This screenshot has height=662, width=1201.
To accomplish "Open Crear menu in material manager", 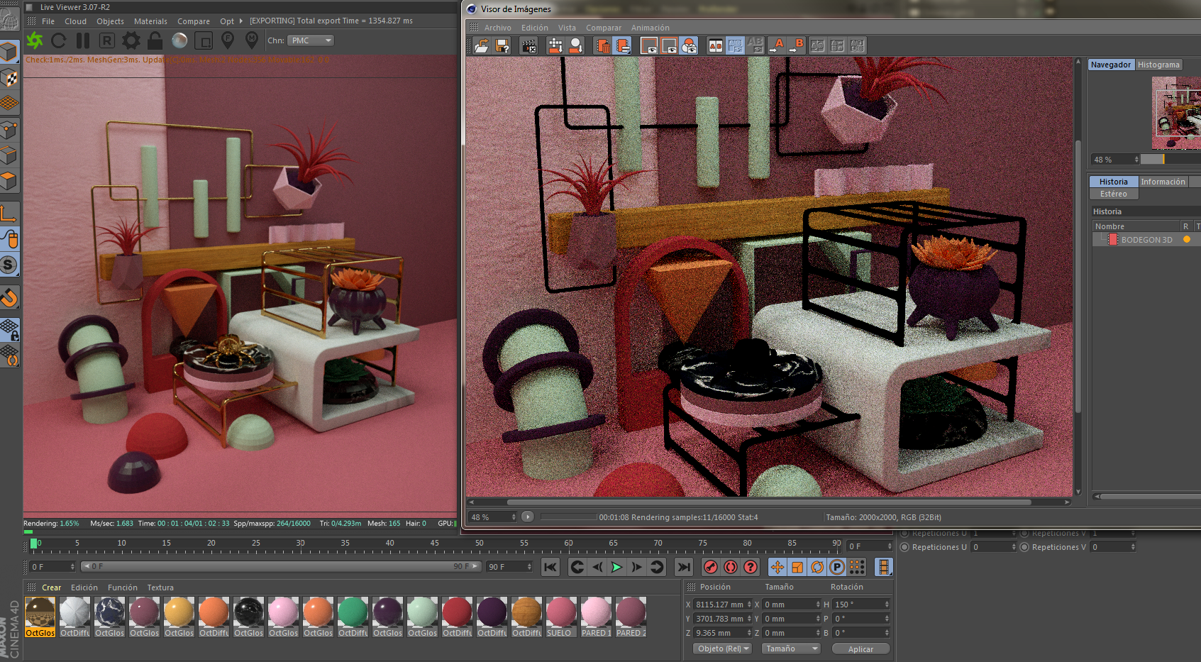I will (x=51, y=587).
